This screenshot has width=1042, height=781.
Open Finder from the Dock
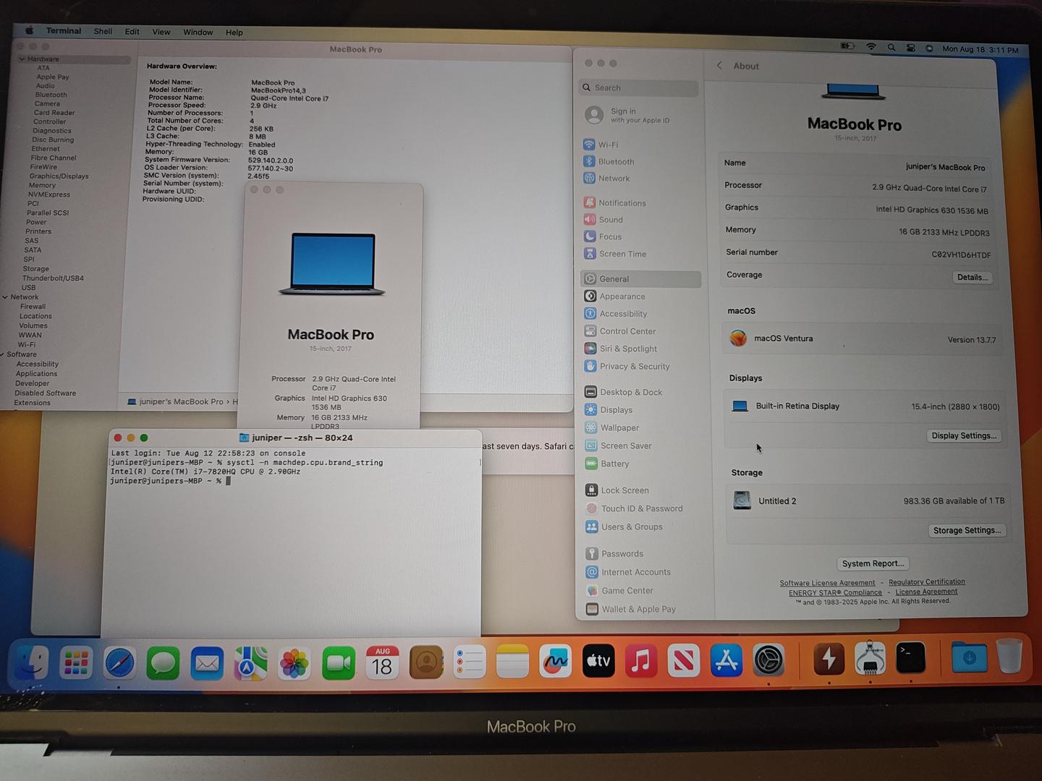point(33,662)
